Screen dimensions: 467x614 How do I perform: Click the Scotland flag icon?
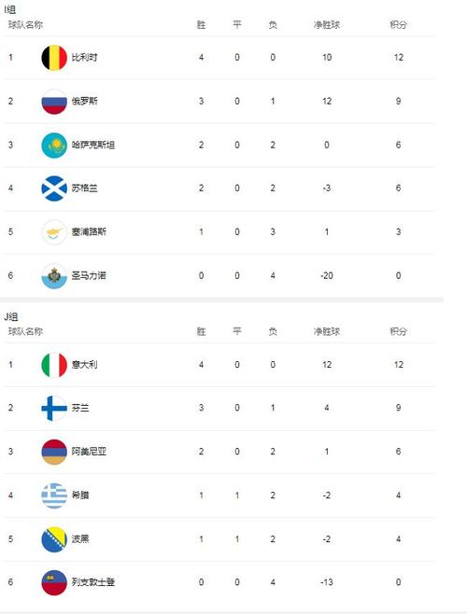54,188
